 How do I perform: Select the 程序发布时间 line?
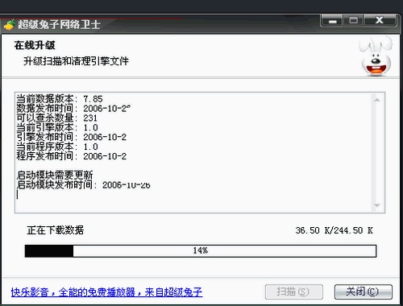coord(71,156)
